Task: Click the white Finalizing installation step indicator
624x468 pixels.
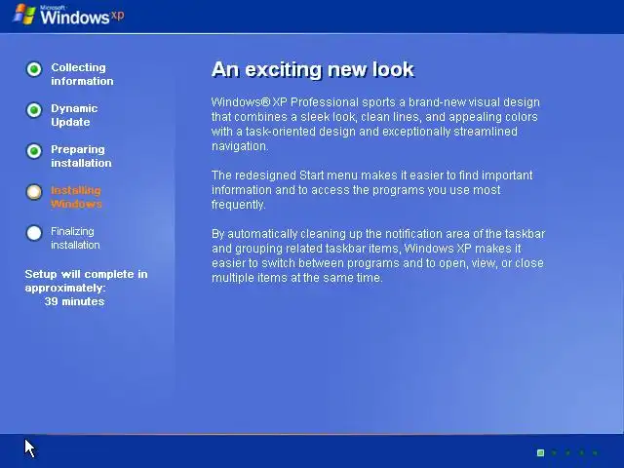Action: pos(34,233)
